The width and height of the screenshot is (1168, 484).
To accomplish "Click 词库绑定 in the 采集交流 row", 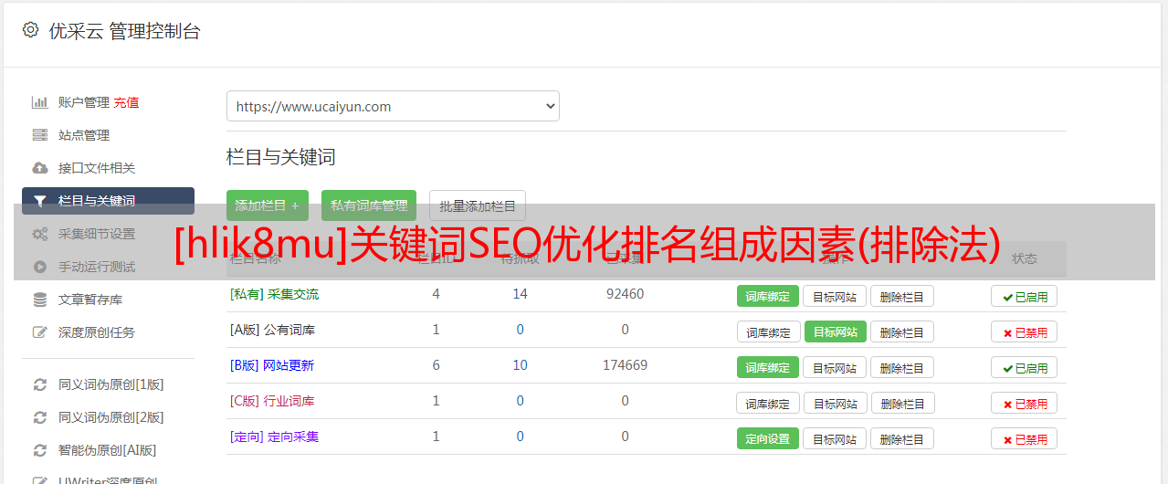I will (768, 296).
